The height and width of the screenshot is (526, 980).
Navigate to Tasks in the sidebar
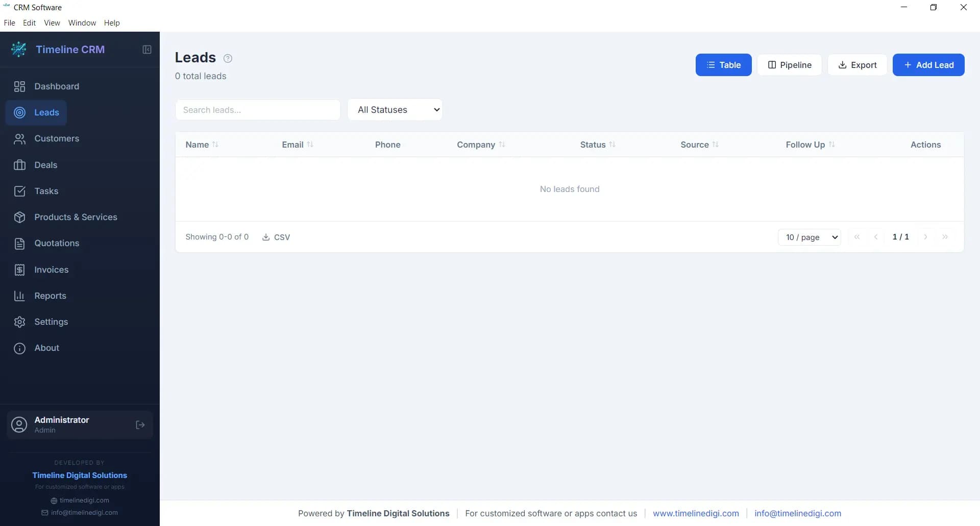(46, 190)
